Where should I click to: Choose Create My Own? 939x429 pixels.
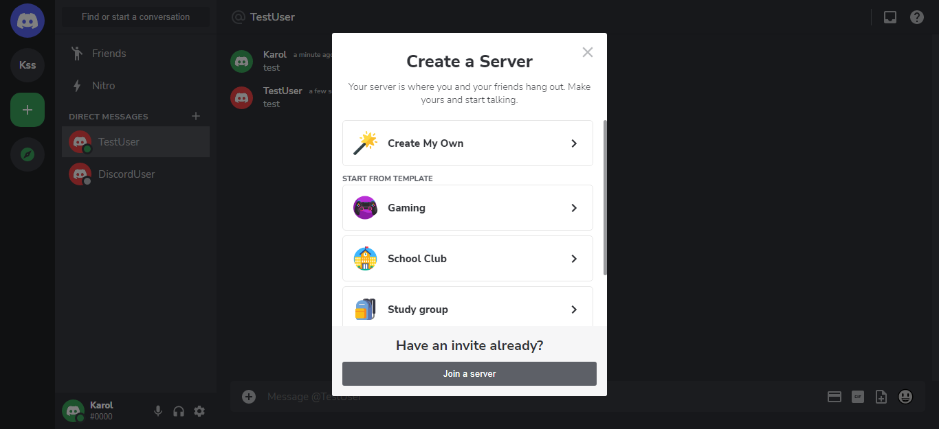tap(467, 143)
